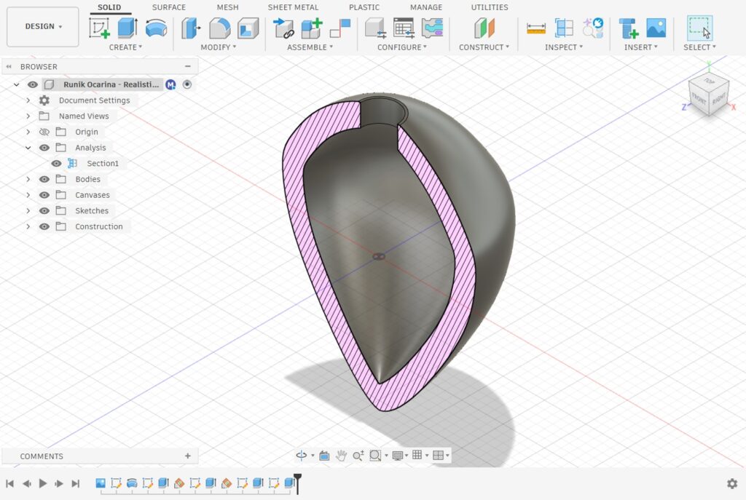This screenshot has height=500, width=746.
Task: Activate the Pan hand tool
Action: [341, 456]
